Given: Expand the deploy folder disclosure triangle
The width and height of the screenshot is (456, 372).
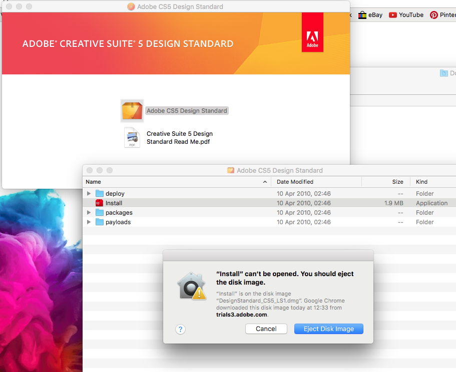Looking at the screenshot, I should pos(89,193).
